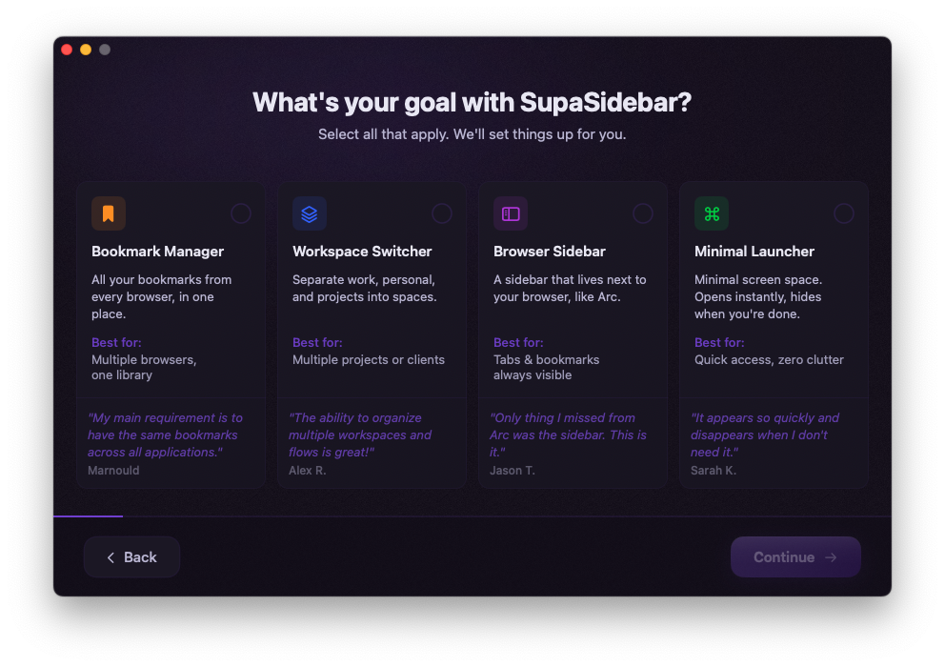Choose the Bookmark Manager title
The height and width of the screenshot is (667, 945).
click(158, 252)
